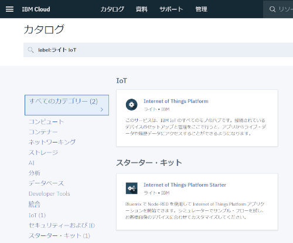
Task: Click the Internet of Things Platform description text
Action: point(196,127)
